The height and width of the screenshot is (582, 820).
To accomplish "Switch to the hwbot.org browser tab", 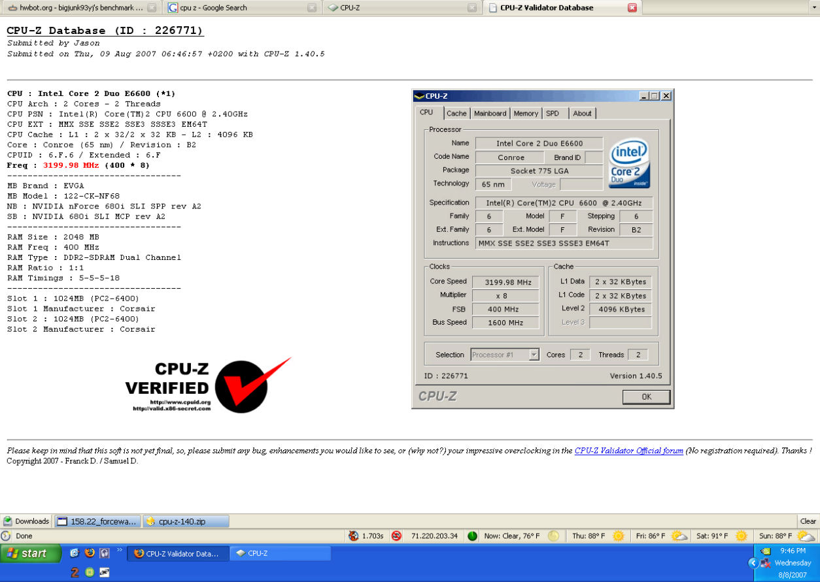I will click(80, 8).
